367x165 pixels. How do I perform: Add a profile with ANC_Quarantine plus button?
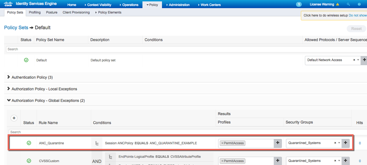pos(278,143)
